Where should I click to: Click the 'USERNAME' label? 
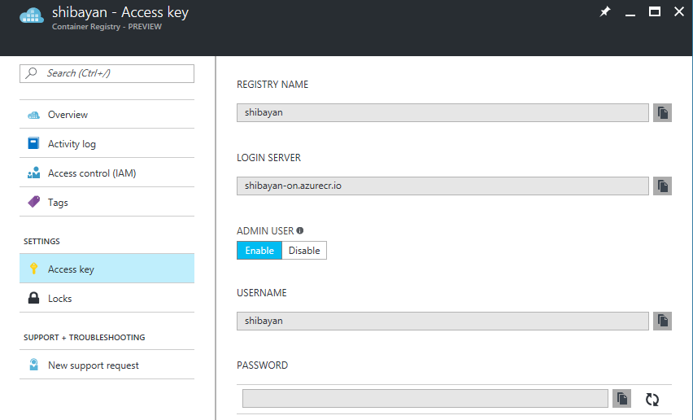pyautogui.click(x=262, y=293)
